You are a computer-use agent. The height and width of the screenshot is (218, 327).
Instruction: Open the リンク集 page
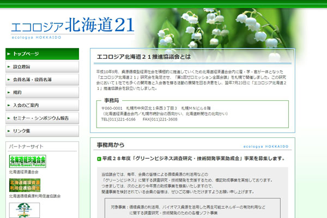42,131
